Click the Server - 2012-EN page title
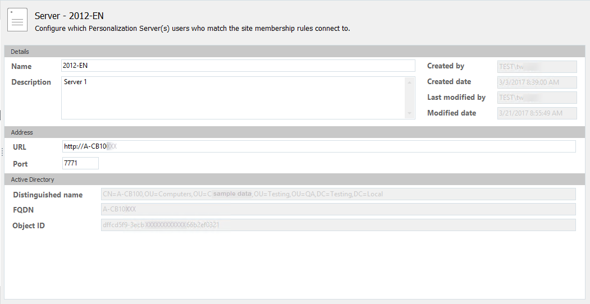Image resolution: width=590 pixels, height=304 pixels. click(x=69, y=16)
